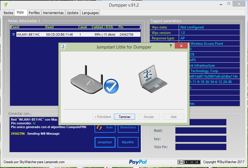Click the Wps Pin input field
This screenshot has height=168, width=248.
point(201,147)
